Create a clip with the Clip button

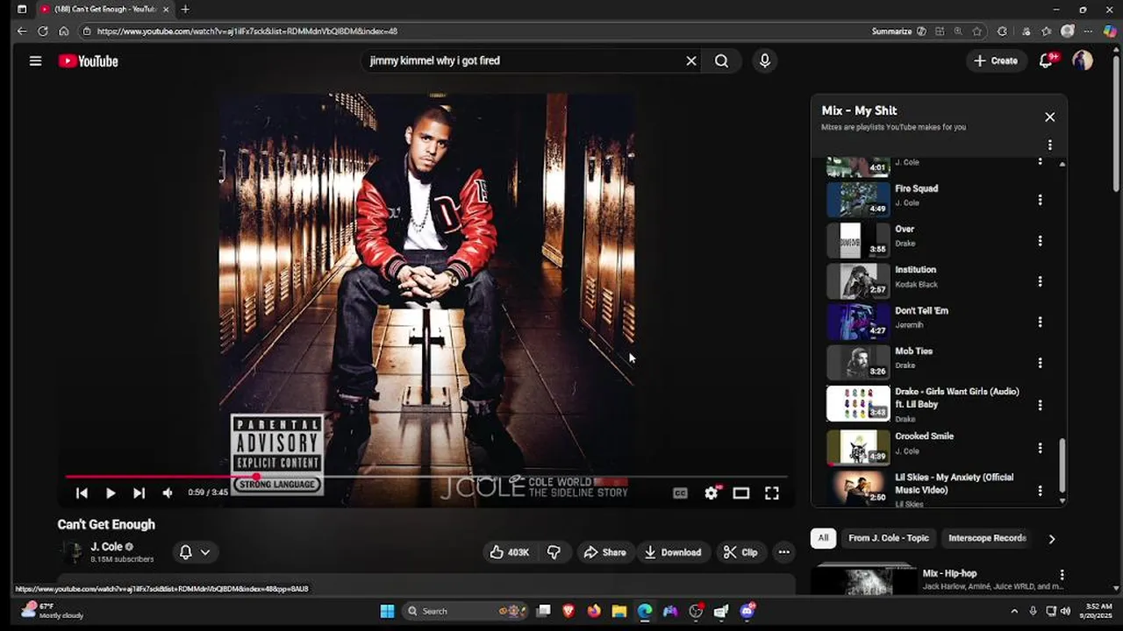pos(740,552)
